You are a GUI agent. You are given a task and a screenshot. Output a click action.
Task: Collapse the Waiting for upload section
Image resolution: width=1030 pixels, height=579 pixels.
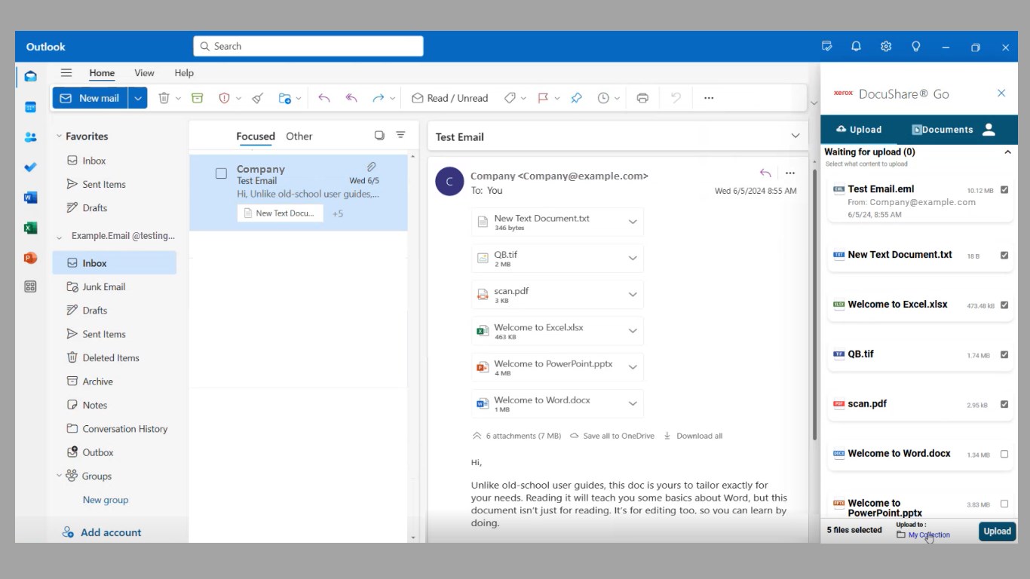pyautogui.click(x=1007, y=152)
